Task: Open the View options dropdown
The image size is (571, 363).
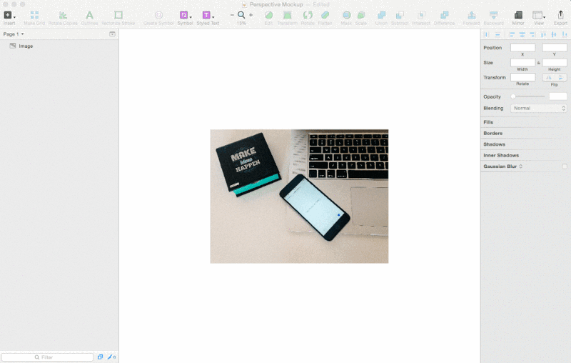Action: click(x=539, y=15)
